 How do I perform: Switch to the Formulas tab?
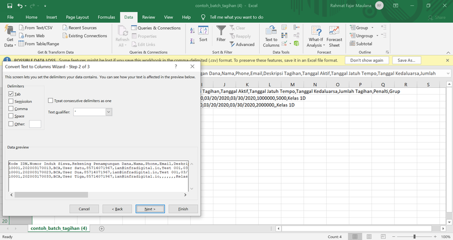tap(106, 18)
